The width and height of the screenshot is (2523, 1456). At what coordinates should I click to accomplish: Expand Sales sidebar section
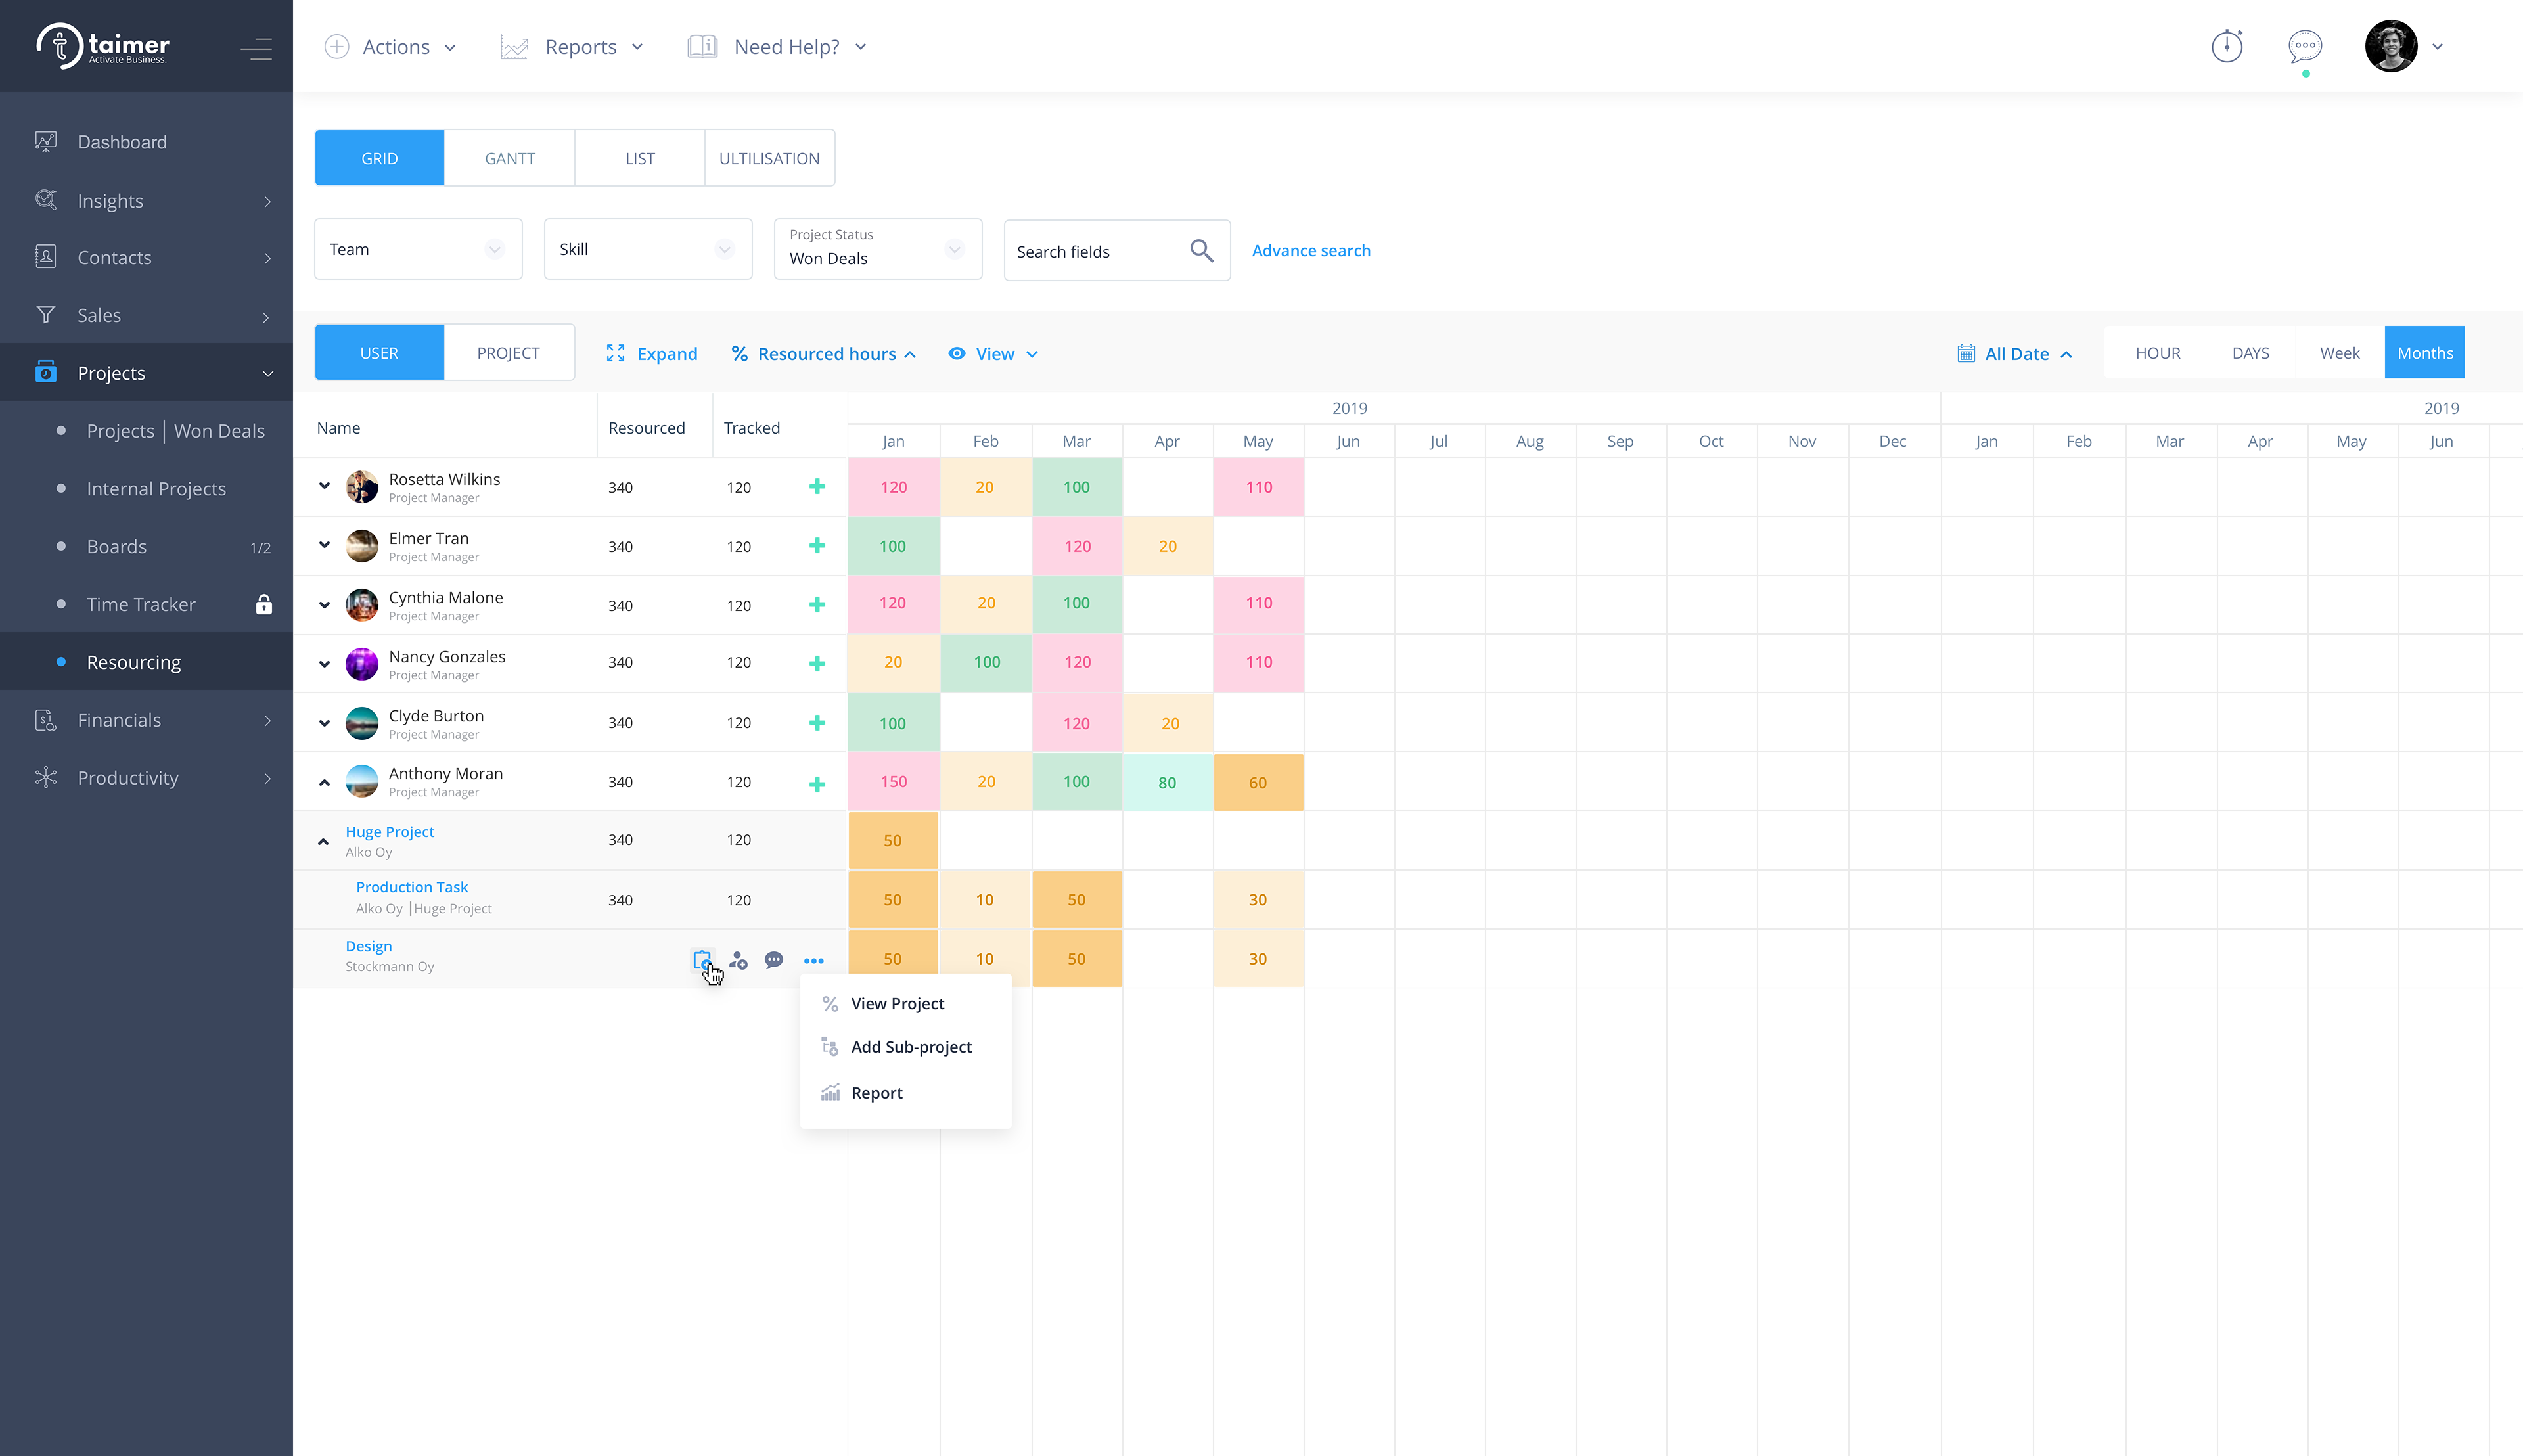(146, 316)
